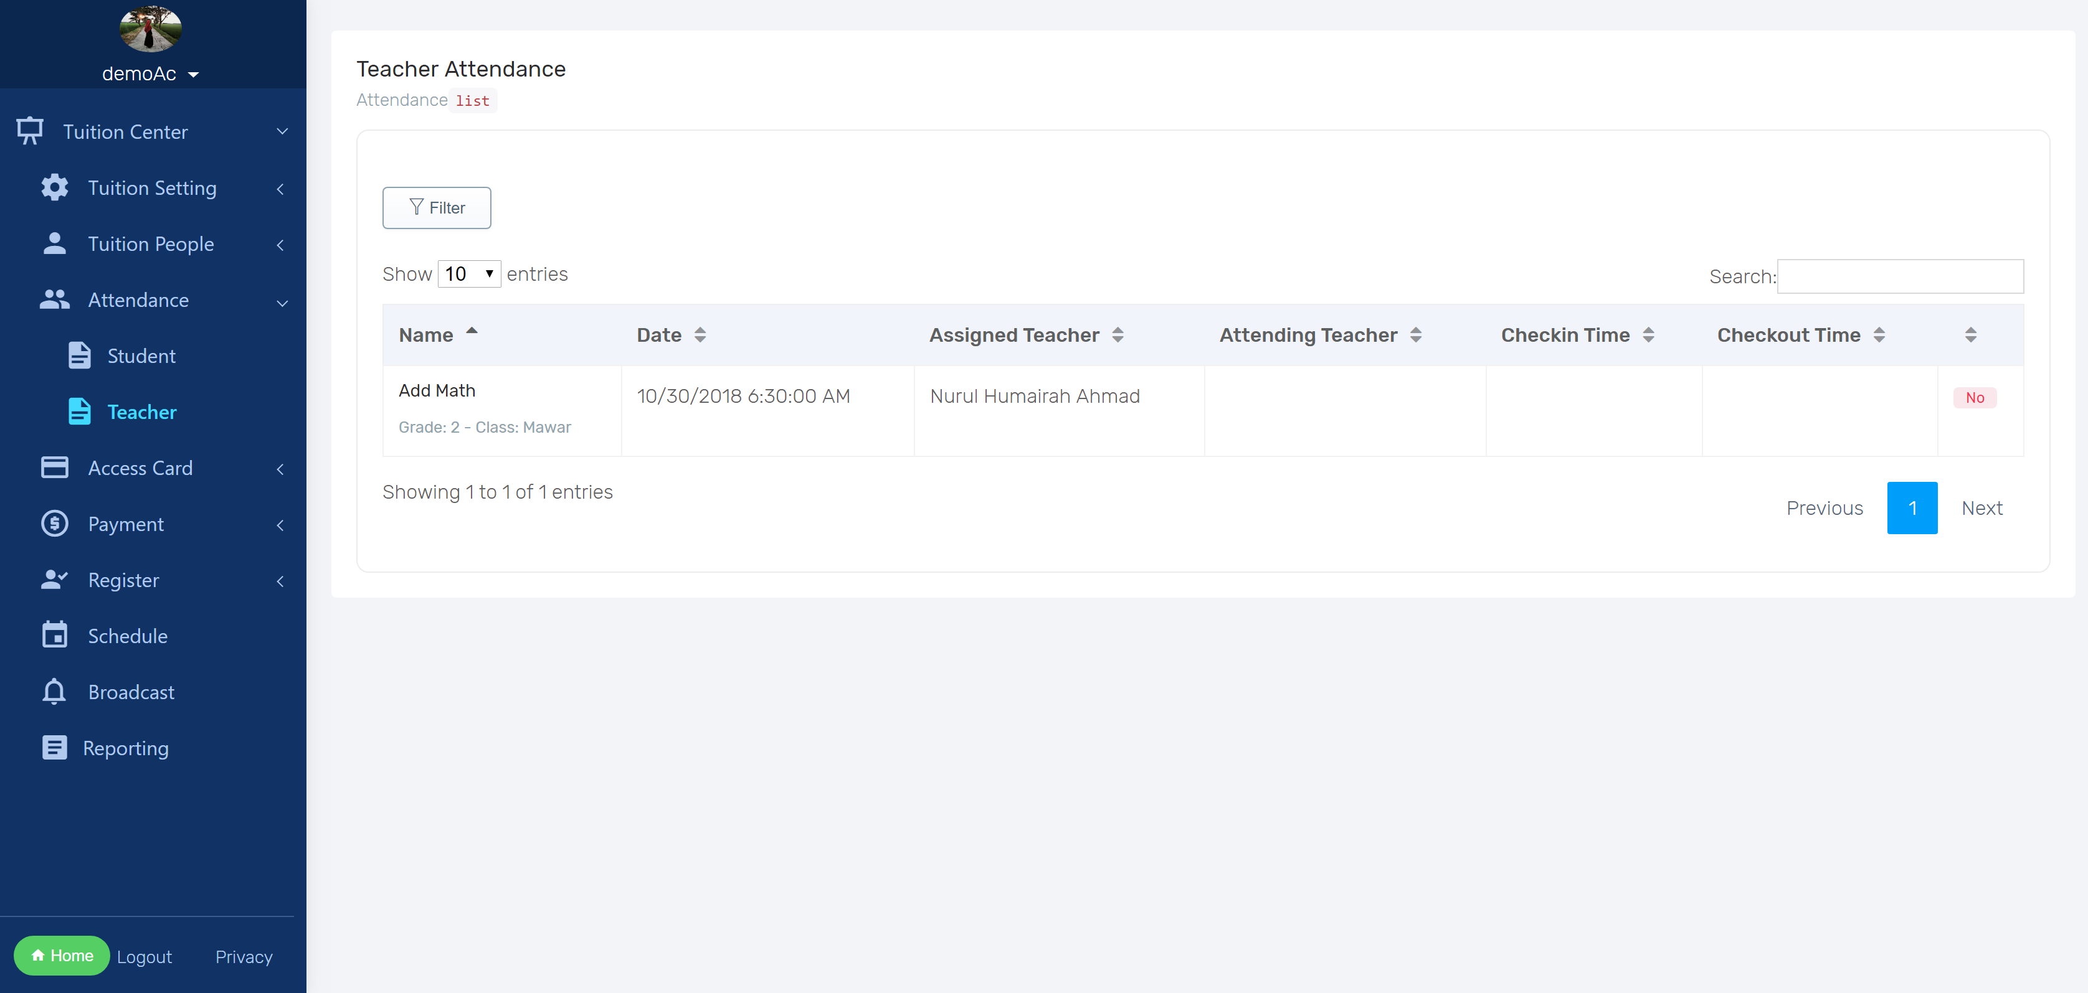2088x993 pixels.
Task: Focus the Search input field
Action: [x=1900, y=276]
